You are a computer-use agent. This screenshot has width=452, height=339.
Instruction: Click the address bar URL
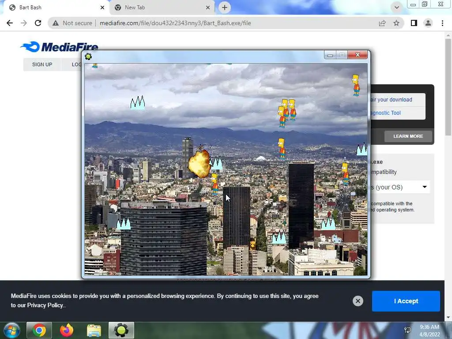tap(175, 23)
